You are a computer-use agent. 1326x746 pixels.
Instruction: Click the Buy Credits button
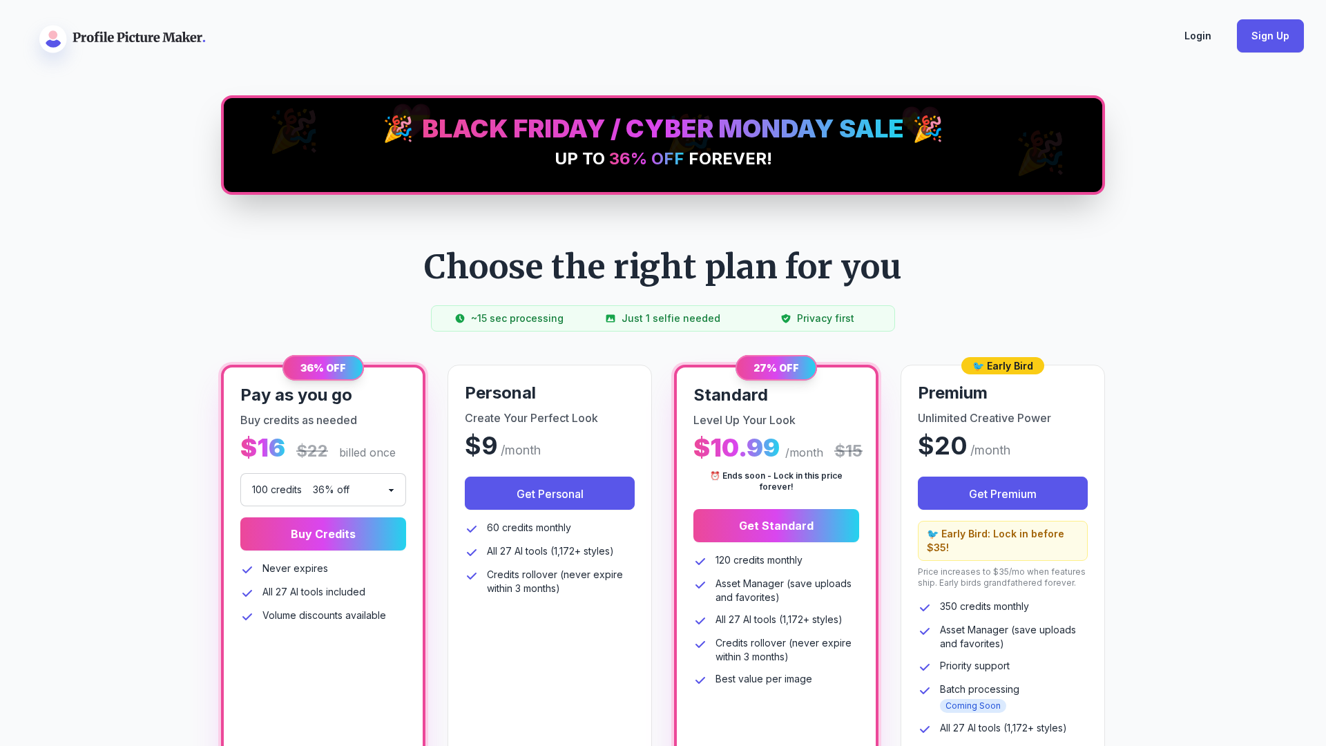tap(323, 534)
